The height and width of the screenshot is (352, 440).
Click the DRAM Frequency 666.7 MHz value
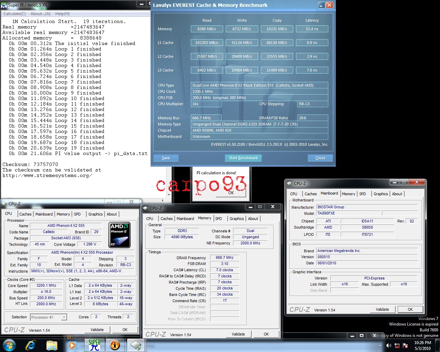click(x=224, y=257)
